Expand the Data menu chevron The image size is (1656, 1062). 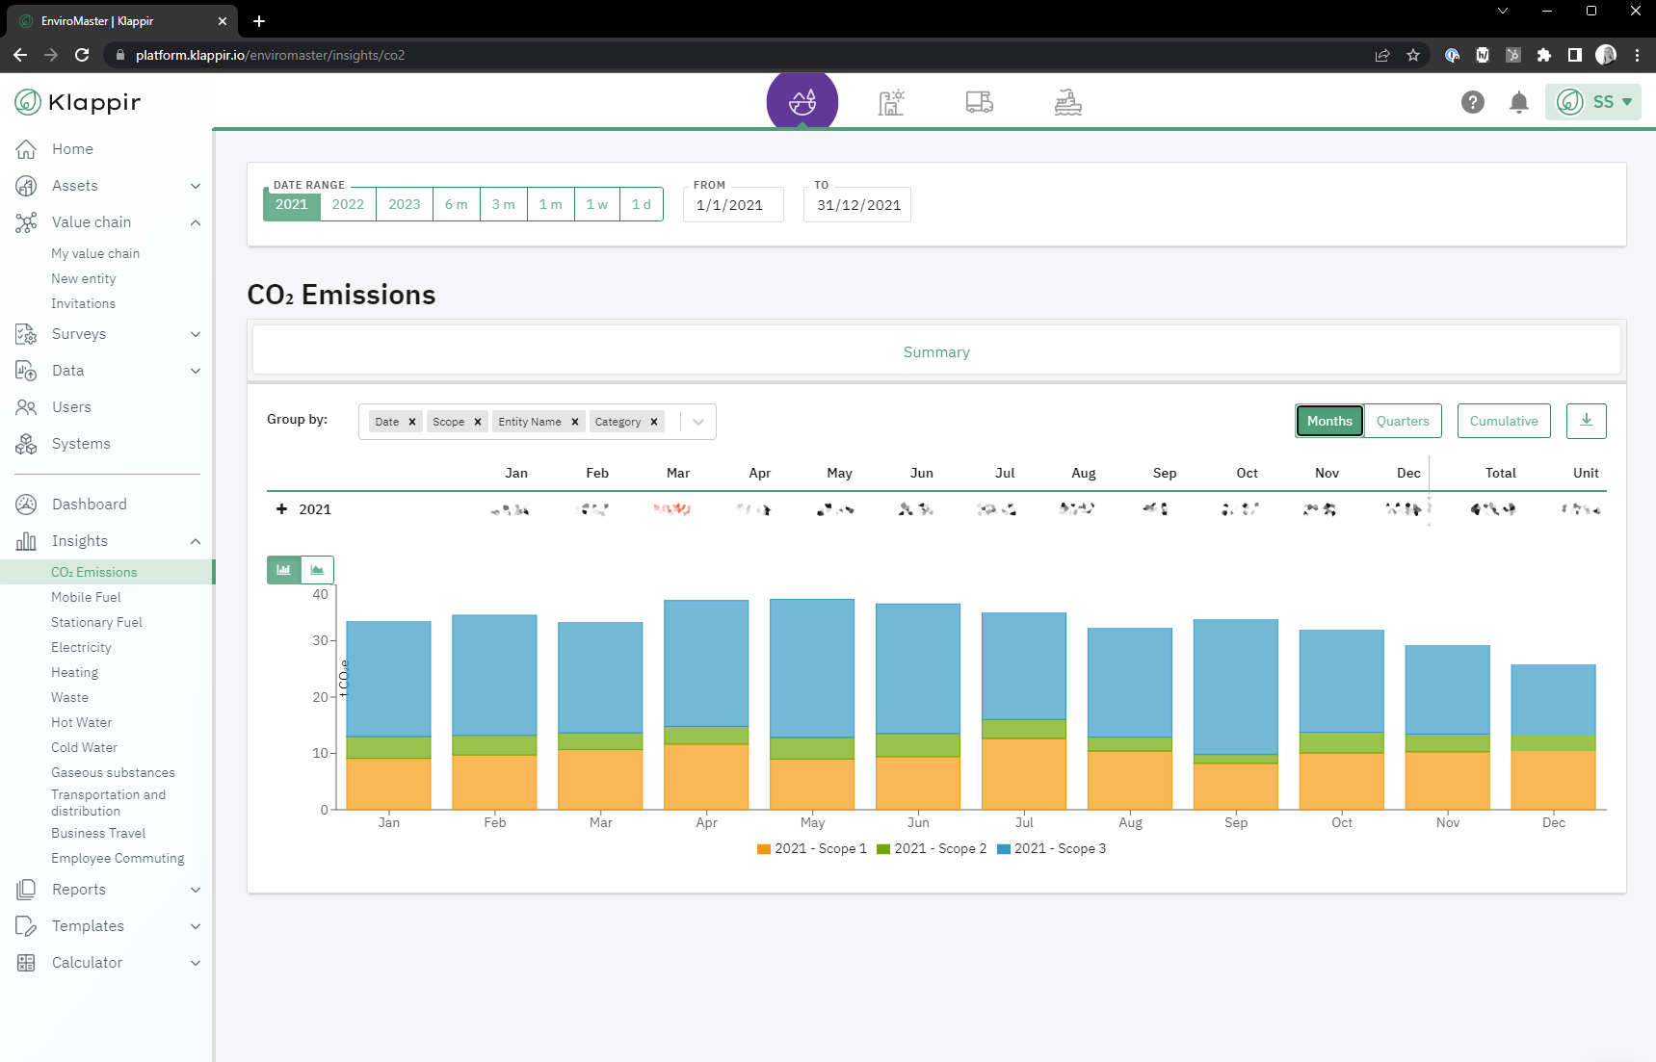click(196, 371)
